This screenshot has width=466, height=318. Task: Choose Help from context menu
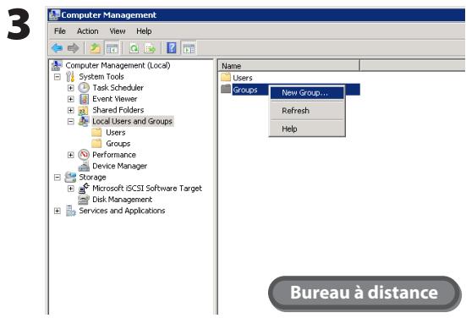pyautogui.click(x=307, y=129)
